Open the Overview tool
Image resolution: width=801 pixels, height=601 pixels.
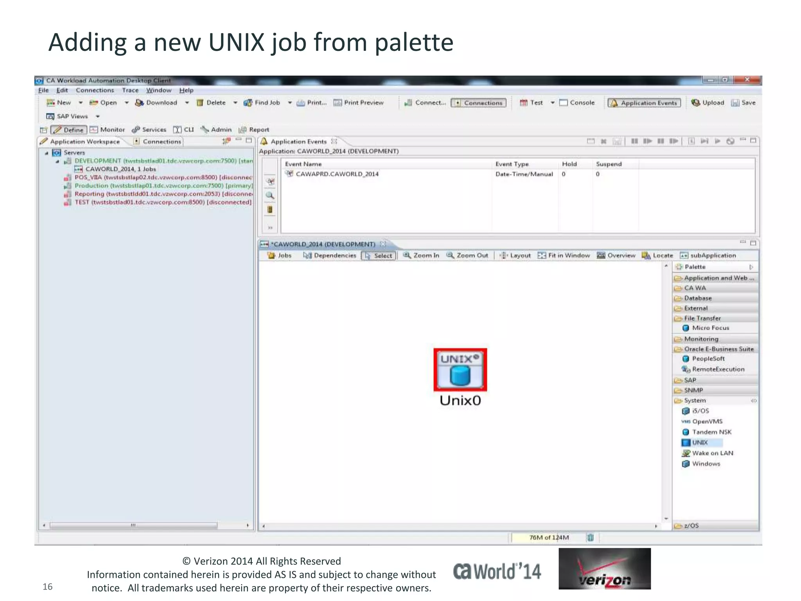[616, 255]
